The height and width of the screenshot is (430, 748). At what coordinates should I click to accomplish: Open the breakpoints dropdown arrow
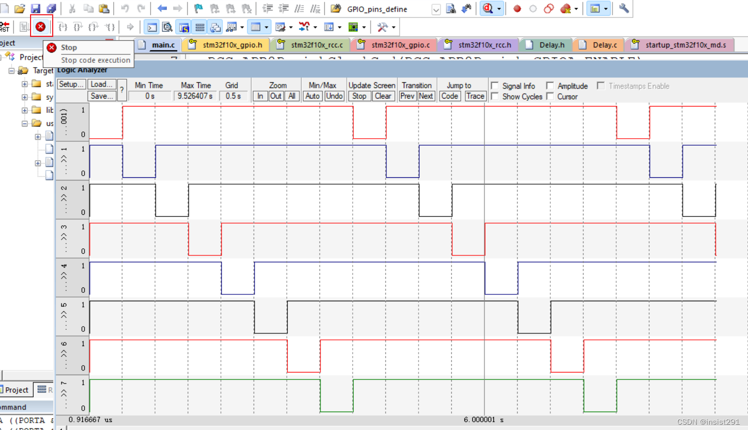point(576,9)
